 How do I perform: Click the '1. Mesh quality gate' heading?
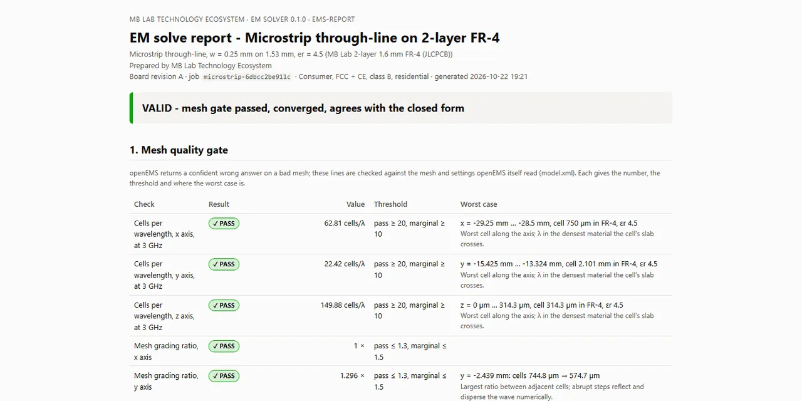[x=179, y=150]
